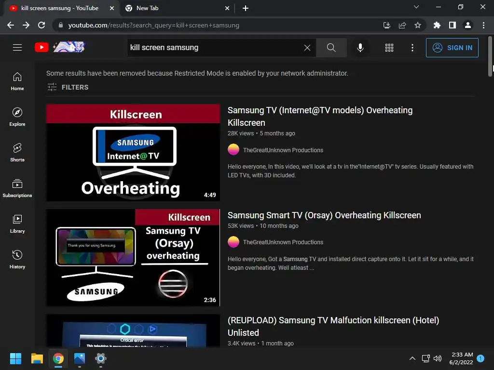Open Photos app from taskbar
Viewport: 494px width, 370px height.
point(80,358)
